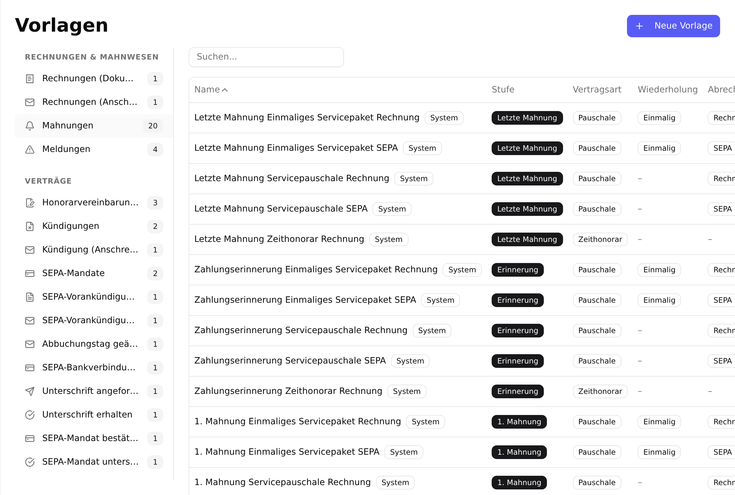The width and height of the screenshot is (735, 495).
Task: Open Zahlungserinnerung Einmaliges Servicepaket Rechnung
Action: pyautogui.click(x=316, y=269)
